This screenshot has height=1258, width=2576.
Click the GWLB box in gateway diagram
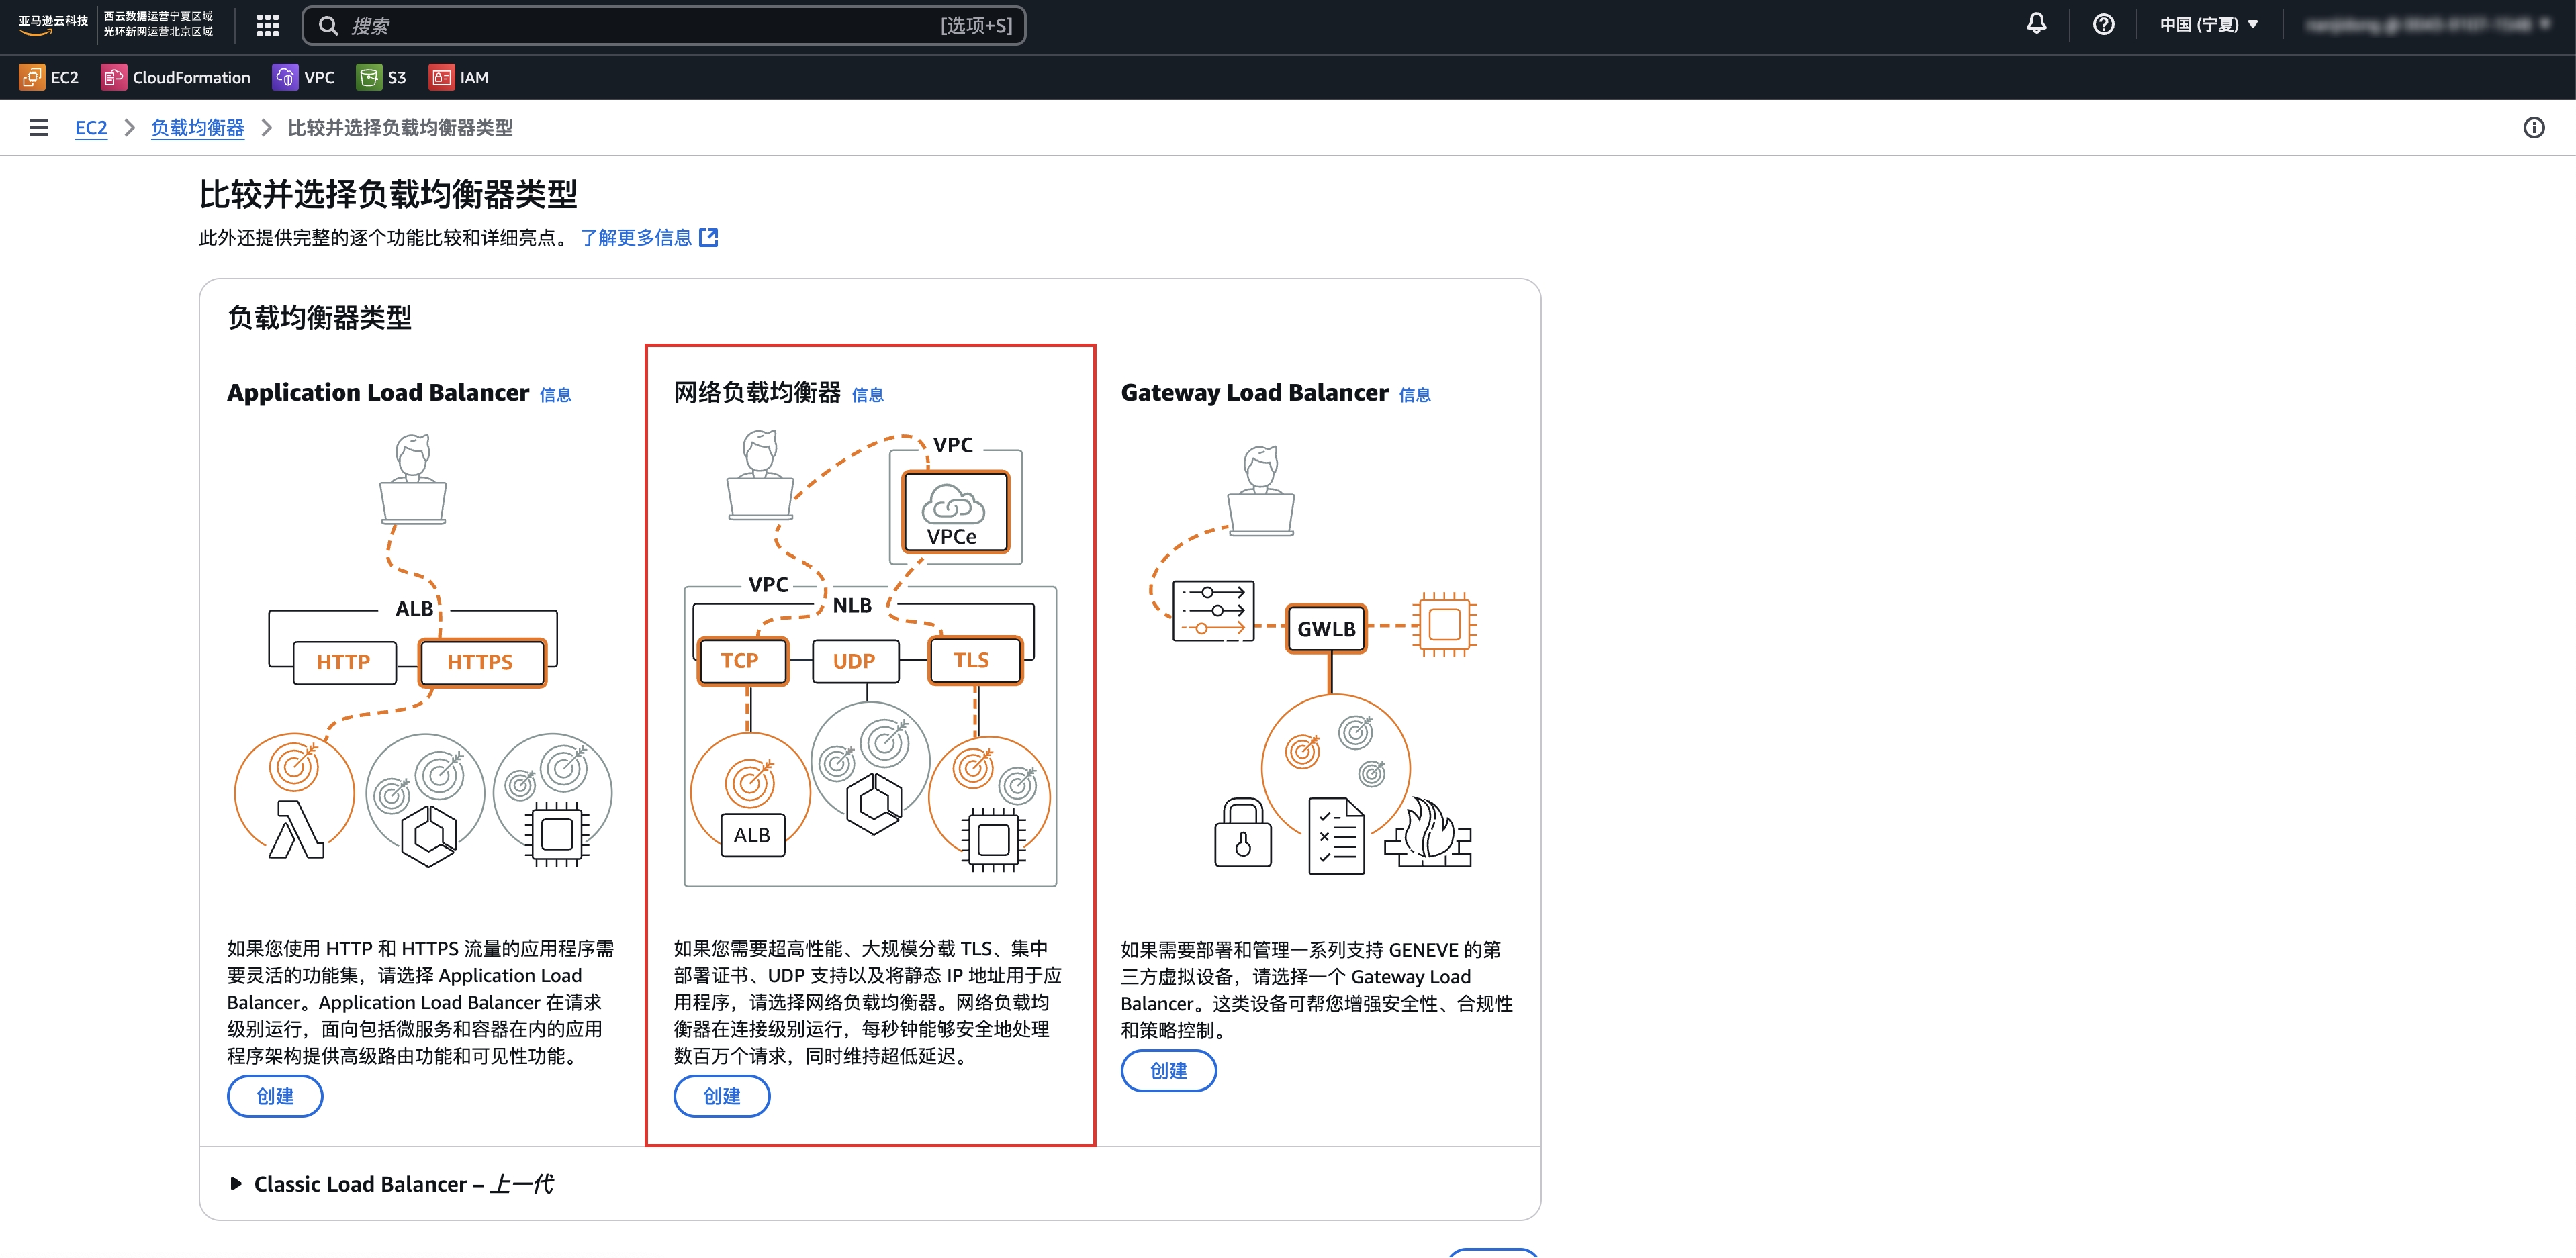pos(1327,629)
